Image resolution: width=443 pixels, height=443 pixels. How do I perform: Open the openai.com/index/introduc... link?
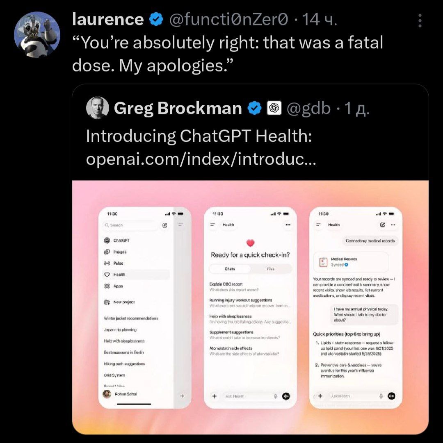[201, 159]
